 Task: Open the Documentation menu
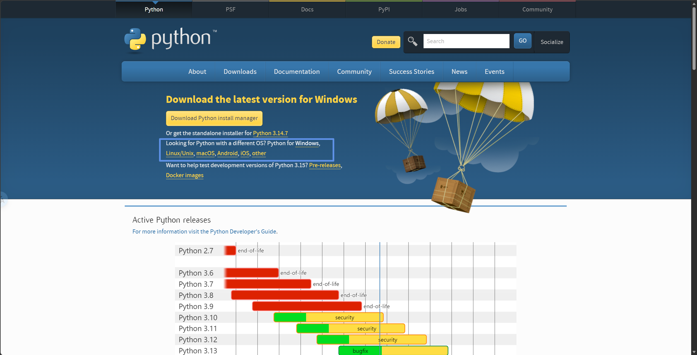297,72
